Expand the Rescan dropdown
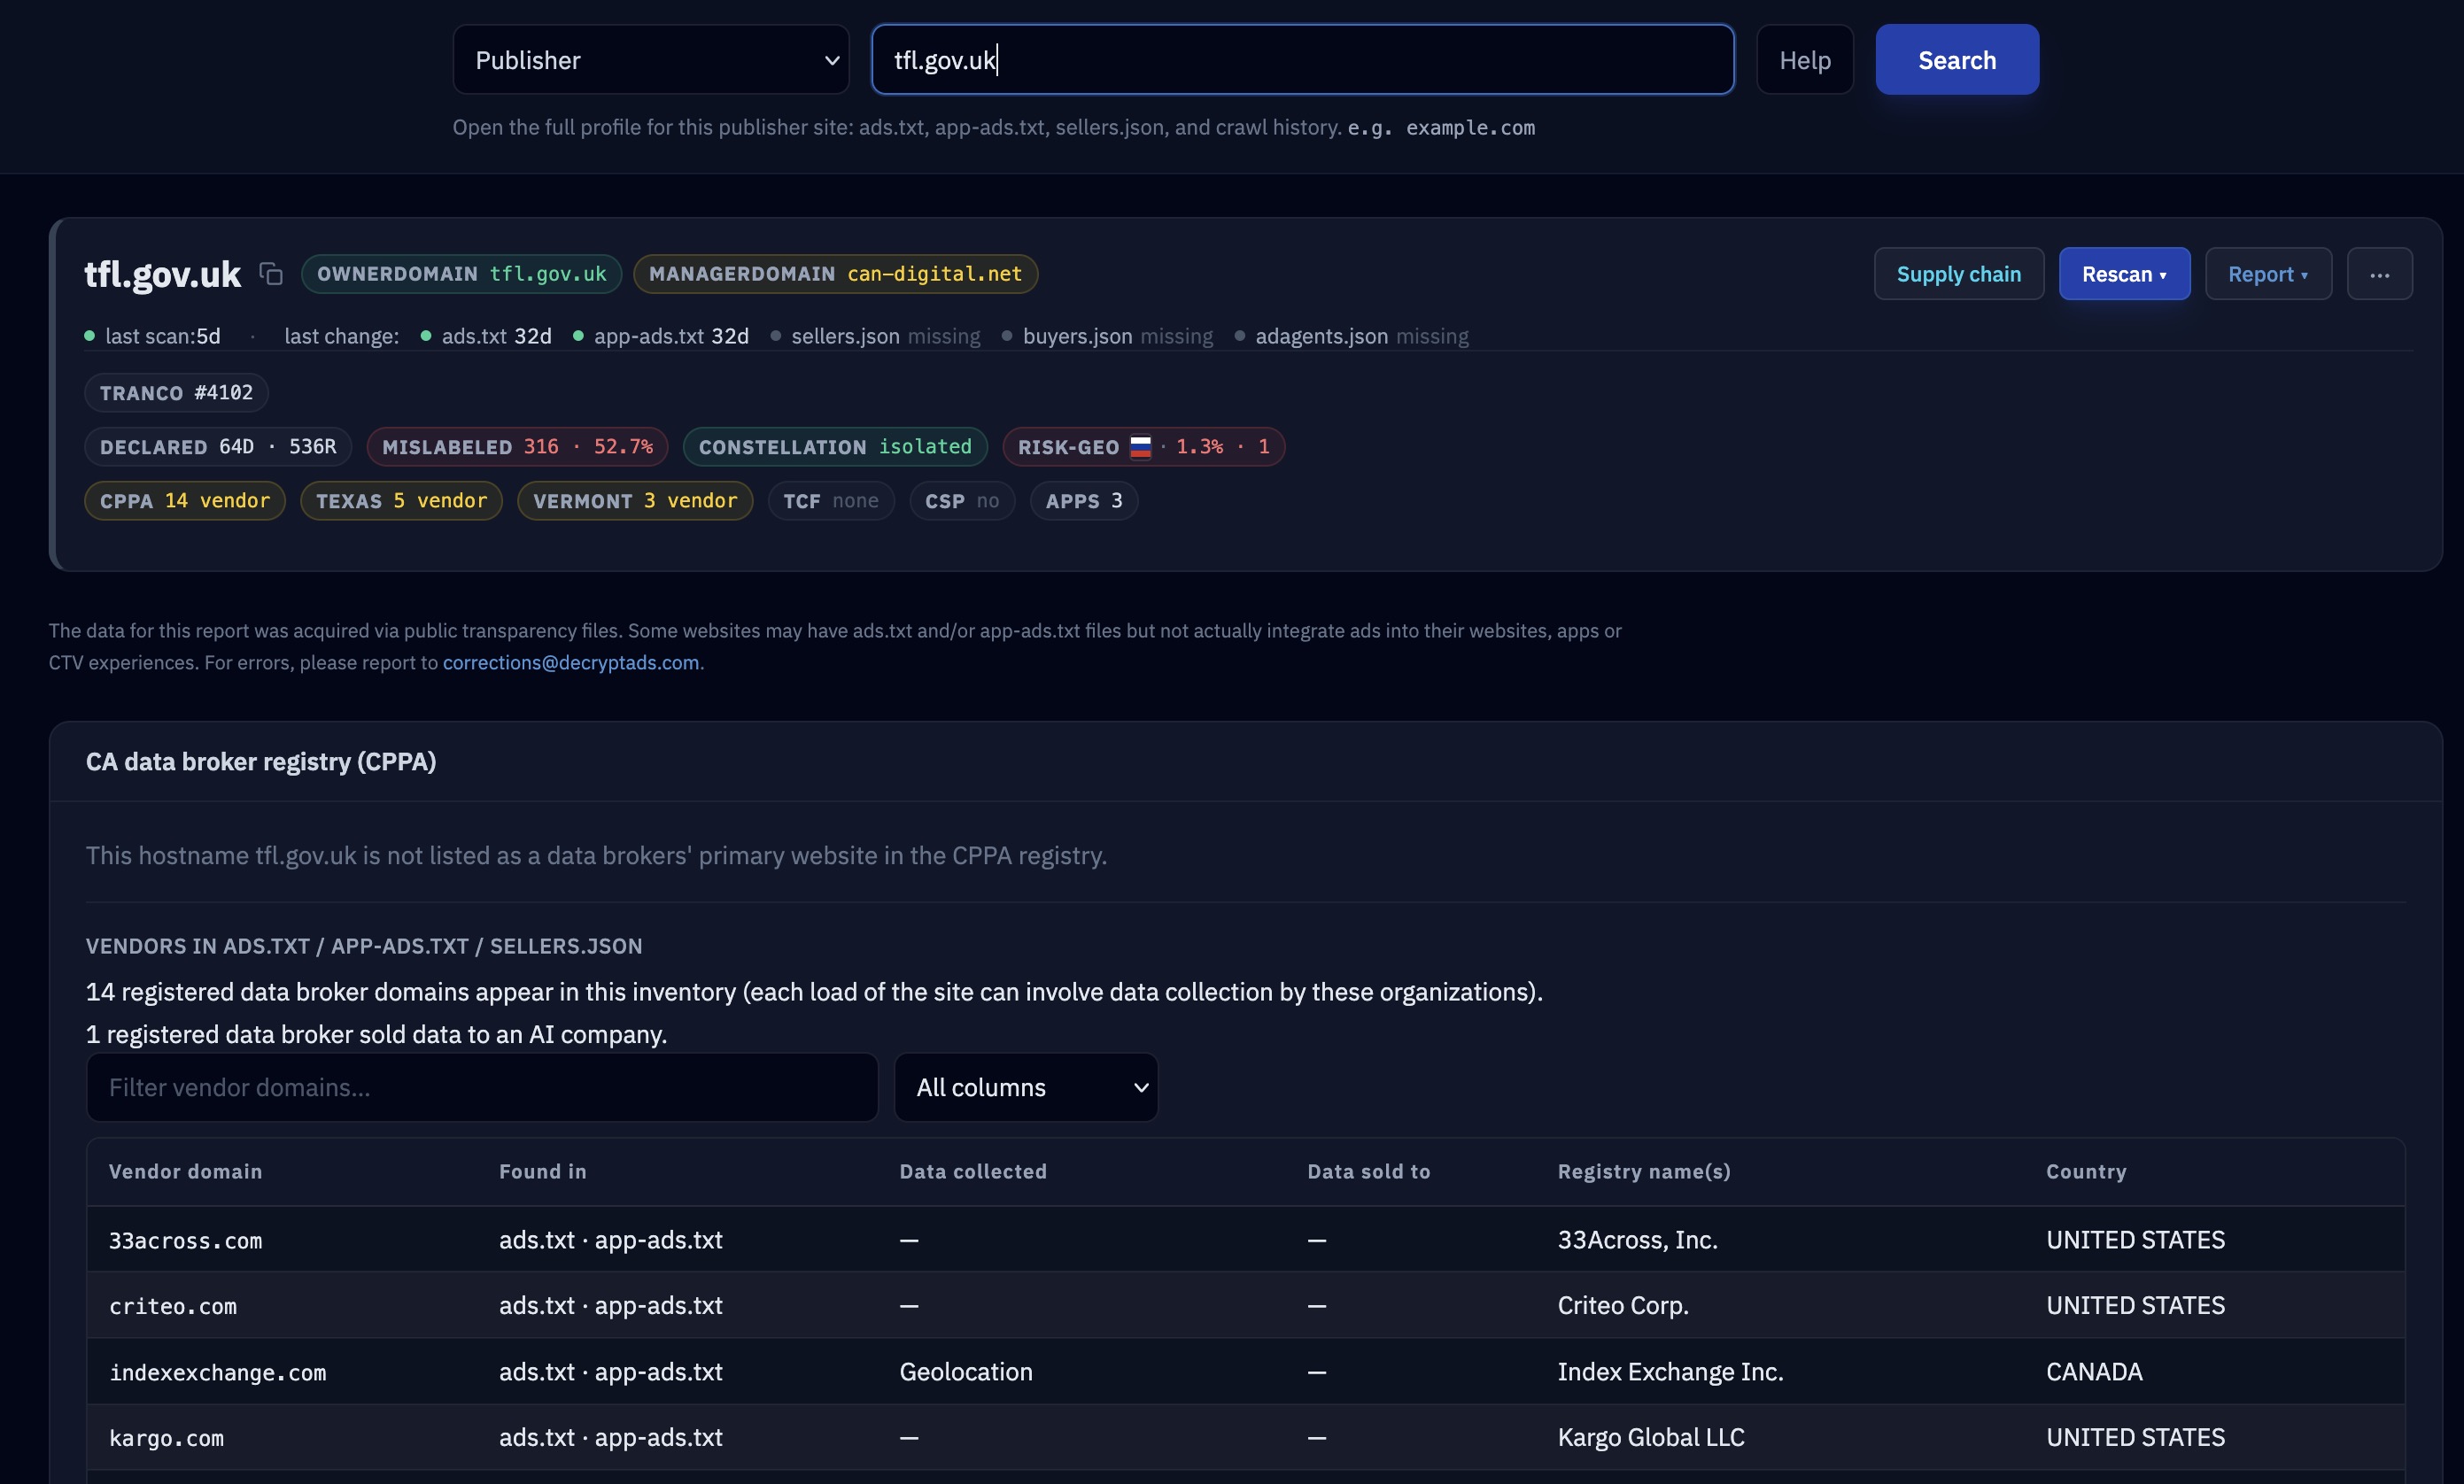Viewport: 2464px width, 1484px height. coord(2124,274)
